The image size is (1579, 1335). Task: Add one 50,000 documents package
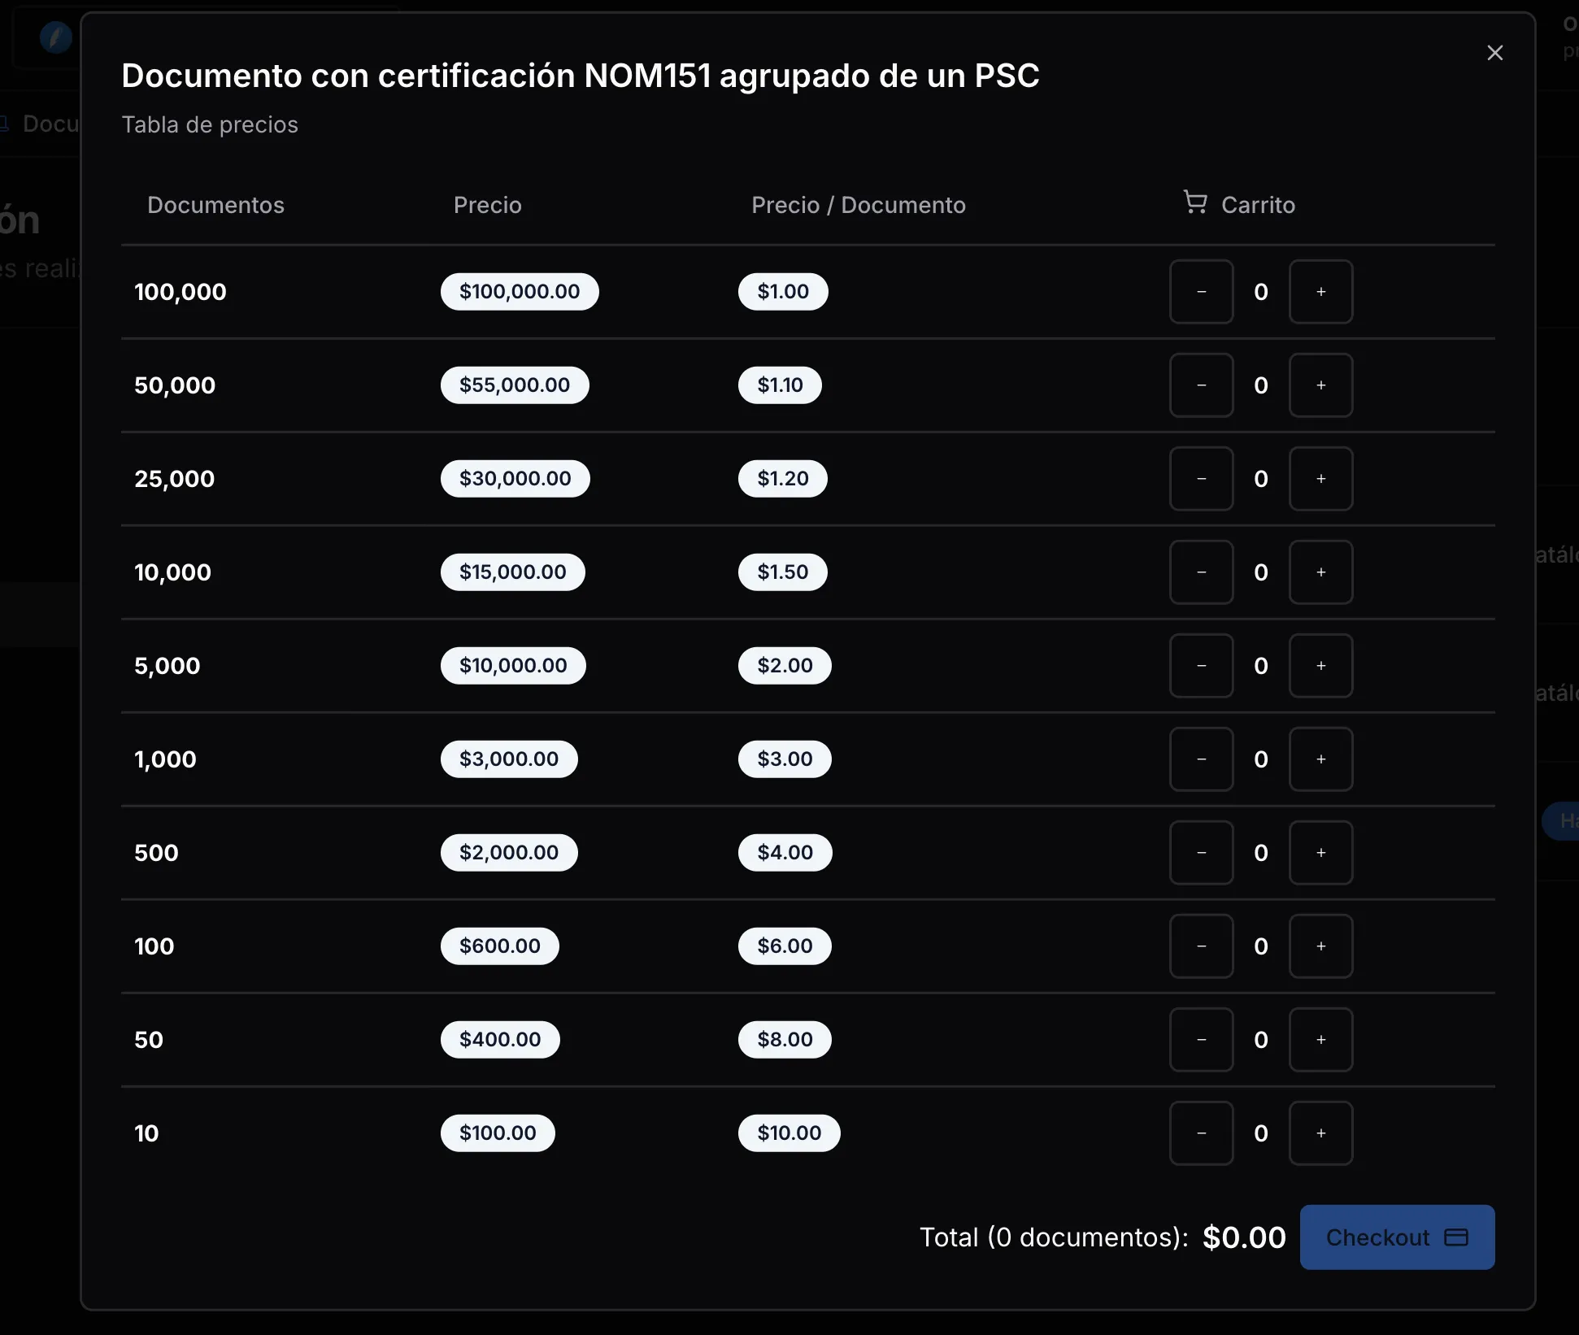pos(1320,385)
